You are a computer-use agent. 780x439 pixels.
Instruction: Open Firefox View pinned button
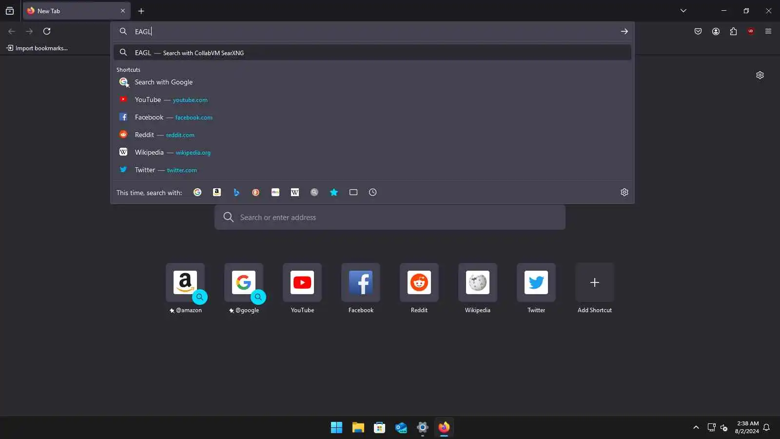click(x=10, y=11)
